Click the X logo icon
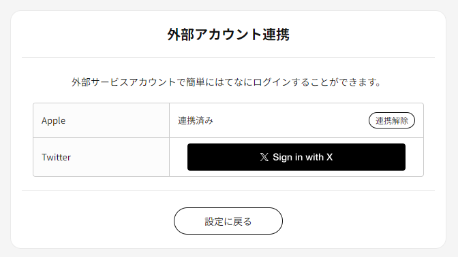Image resolution: width=458 pixels, height=257 pixels. pyautogui.click(x=264, y=157)
